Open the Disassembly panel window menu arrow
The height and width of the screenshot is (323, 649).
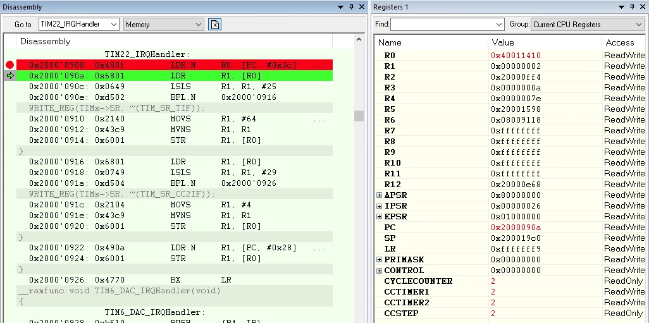click(x=341, y=6)
